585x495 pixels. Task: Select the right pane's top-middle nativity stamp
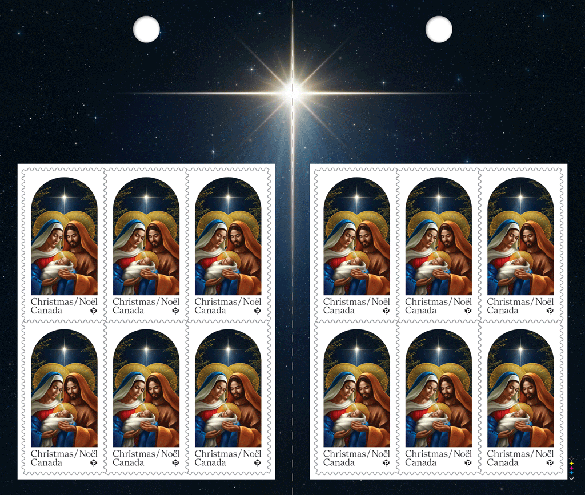[438, 246]
